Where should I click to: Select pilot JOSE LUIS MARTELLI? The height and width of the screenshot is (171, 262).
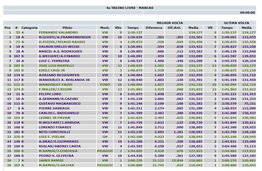[56, 65]
